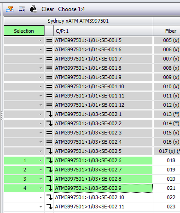Click the bent arrow icon for SE-002 8
The width and height of the screenshot is (180, 213).
pyautogui.click(x=49, y=179)
